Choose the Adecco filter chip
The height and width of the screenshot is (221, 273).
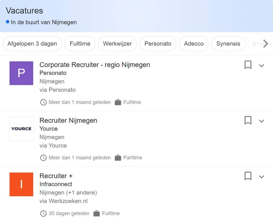194,44
